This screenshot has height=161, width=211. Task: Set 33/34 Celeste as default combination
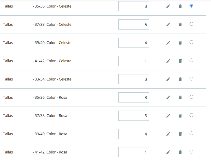tap(191, 78)
